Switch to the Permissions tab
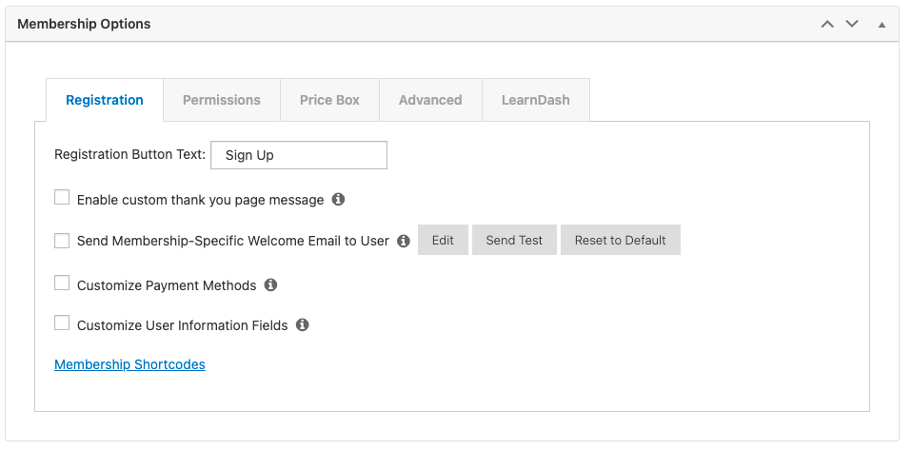The image size is (912, 450). pos(221,100)
